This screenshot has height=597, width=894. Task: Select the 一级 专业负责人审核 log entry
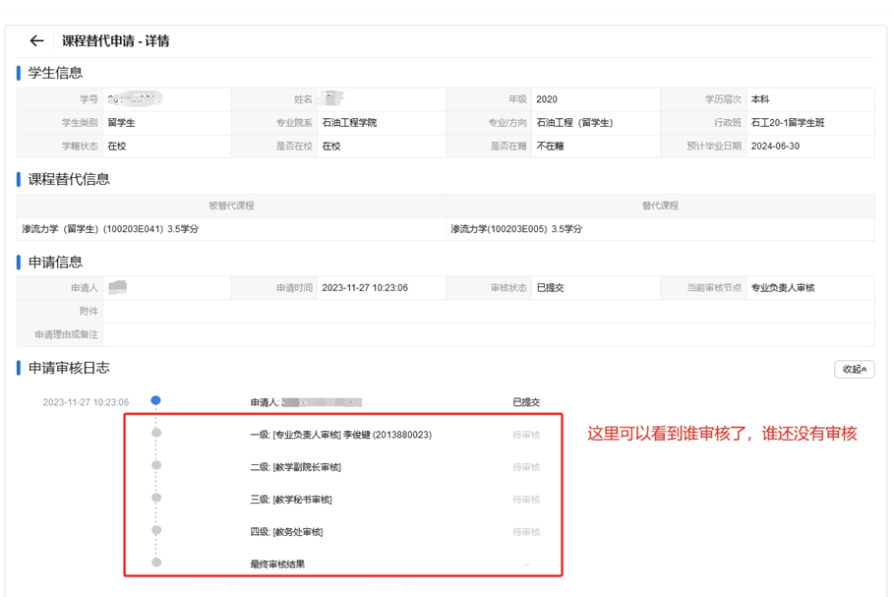[340, 435]
